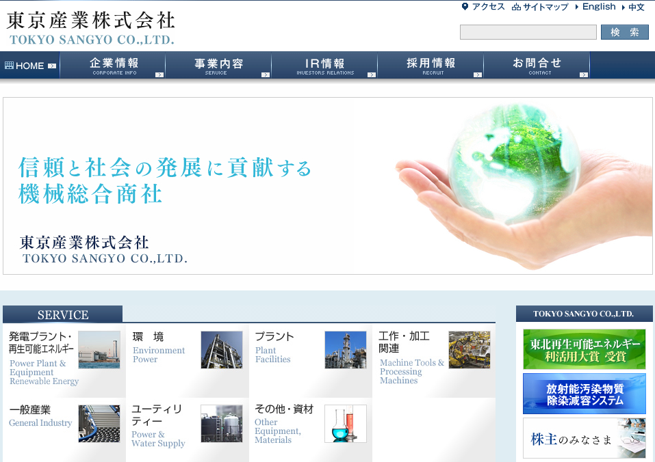Viewport: 655px width, 462px height.
Task: Click the sitemap tree icon
Action: 516,7
